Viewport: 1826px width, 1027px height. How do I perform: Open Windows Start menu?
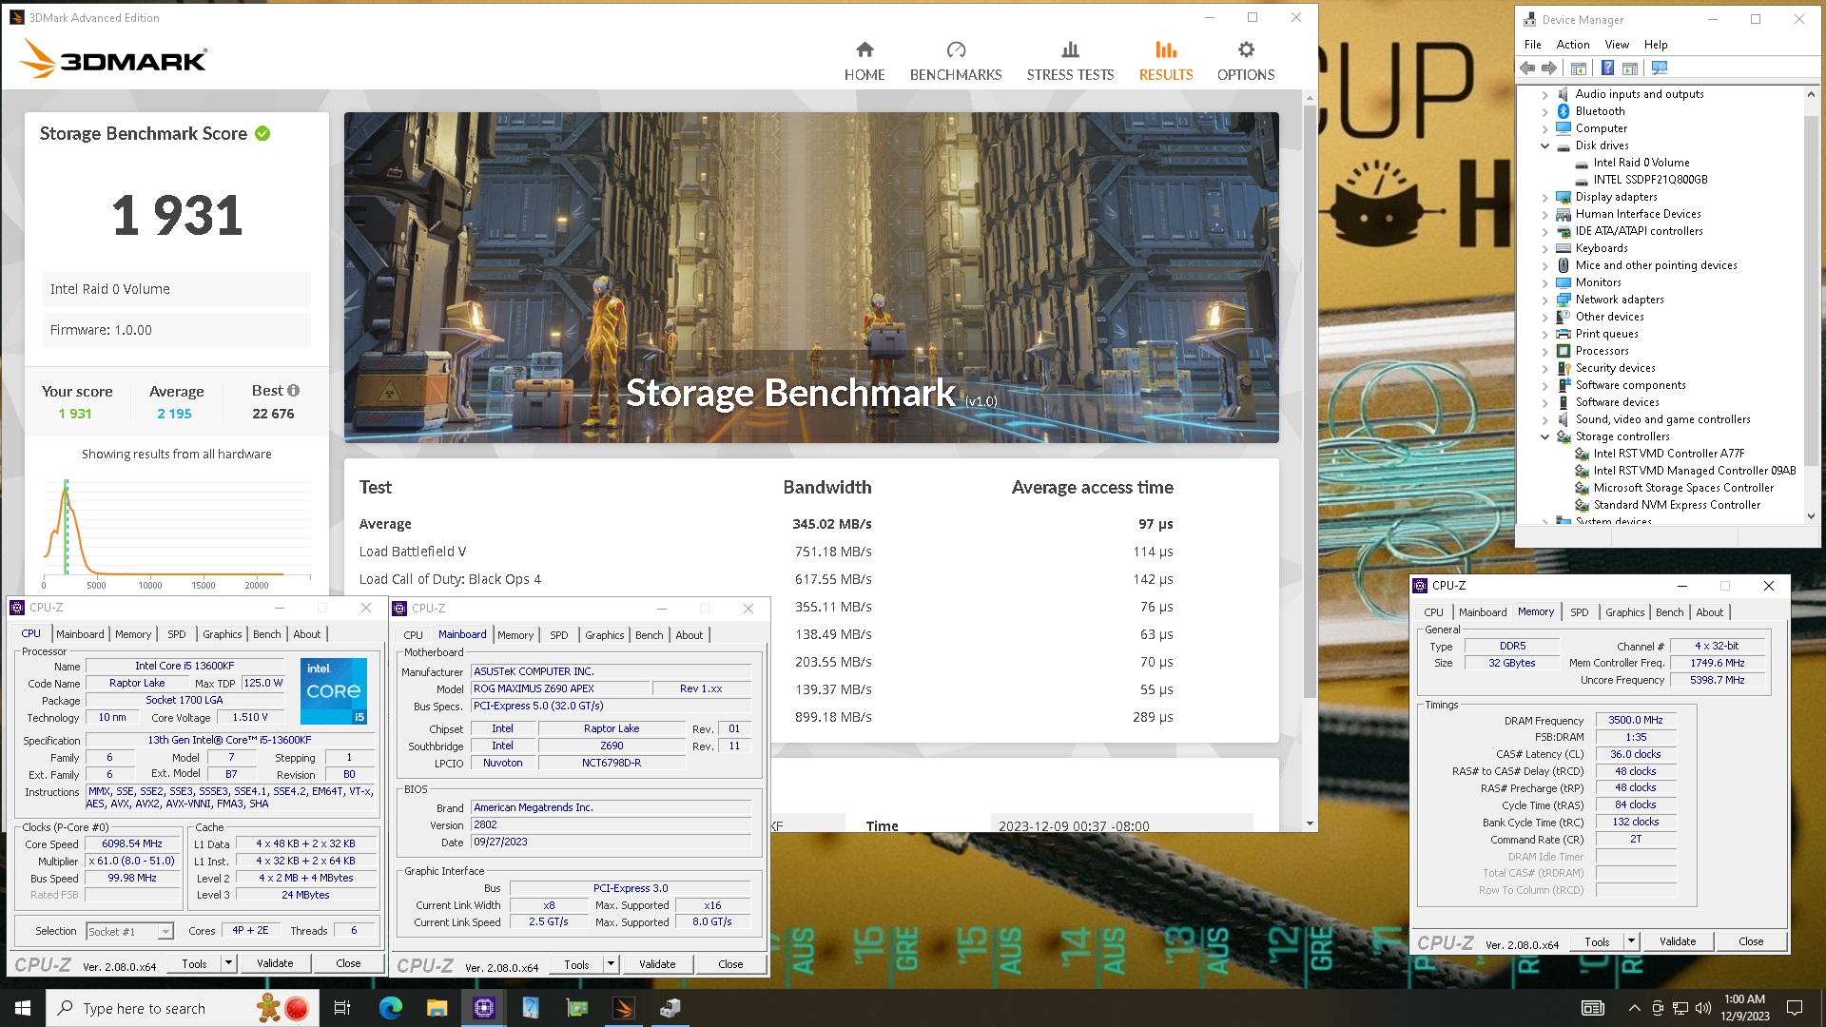[x=23, y=1008]
